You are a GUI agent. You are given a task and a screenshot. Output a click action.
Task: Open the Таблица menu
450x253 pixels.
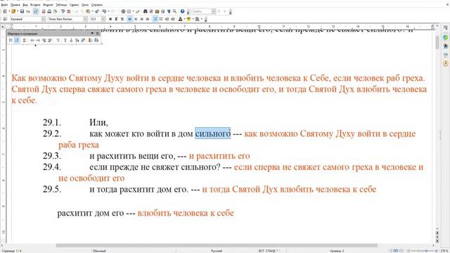point(61,5)
